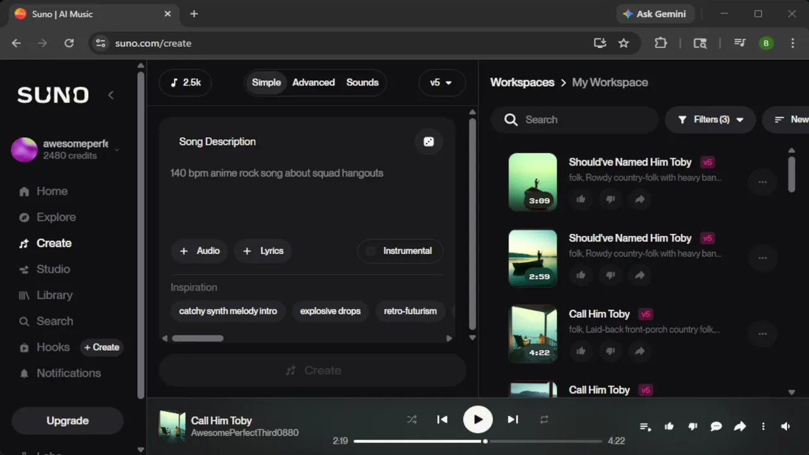Click the Ask Gemini button

[x=655, y=14]
